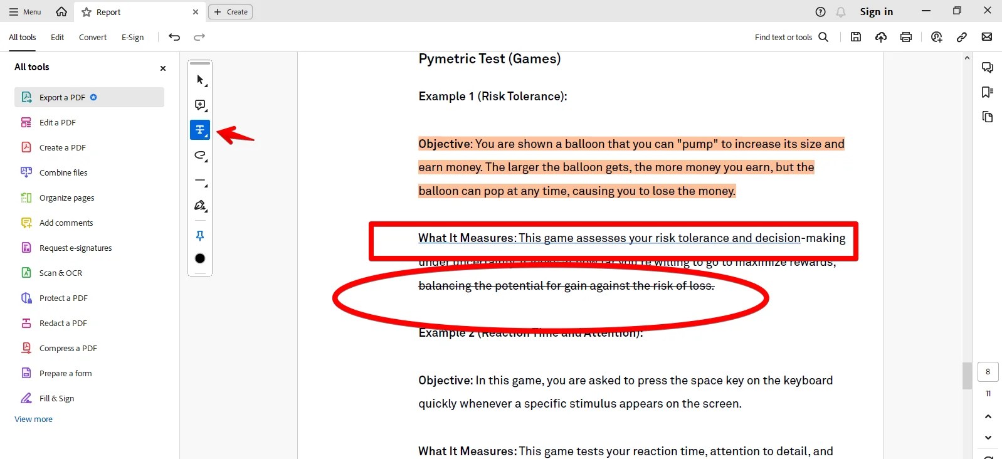
Task: Go to the previous page arrow
Action: (988, 416)
